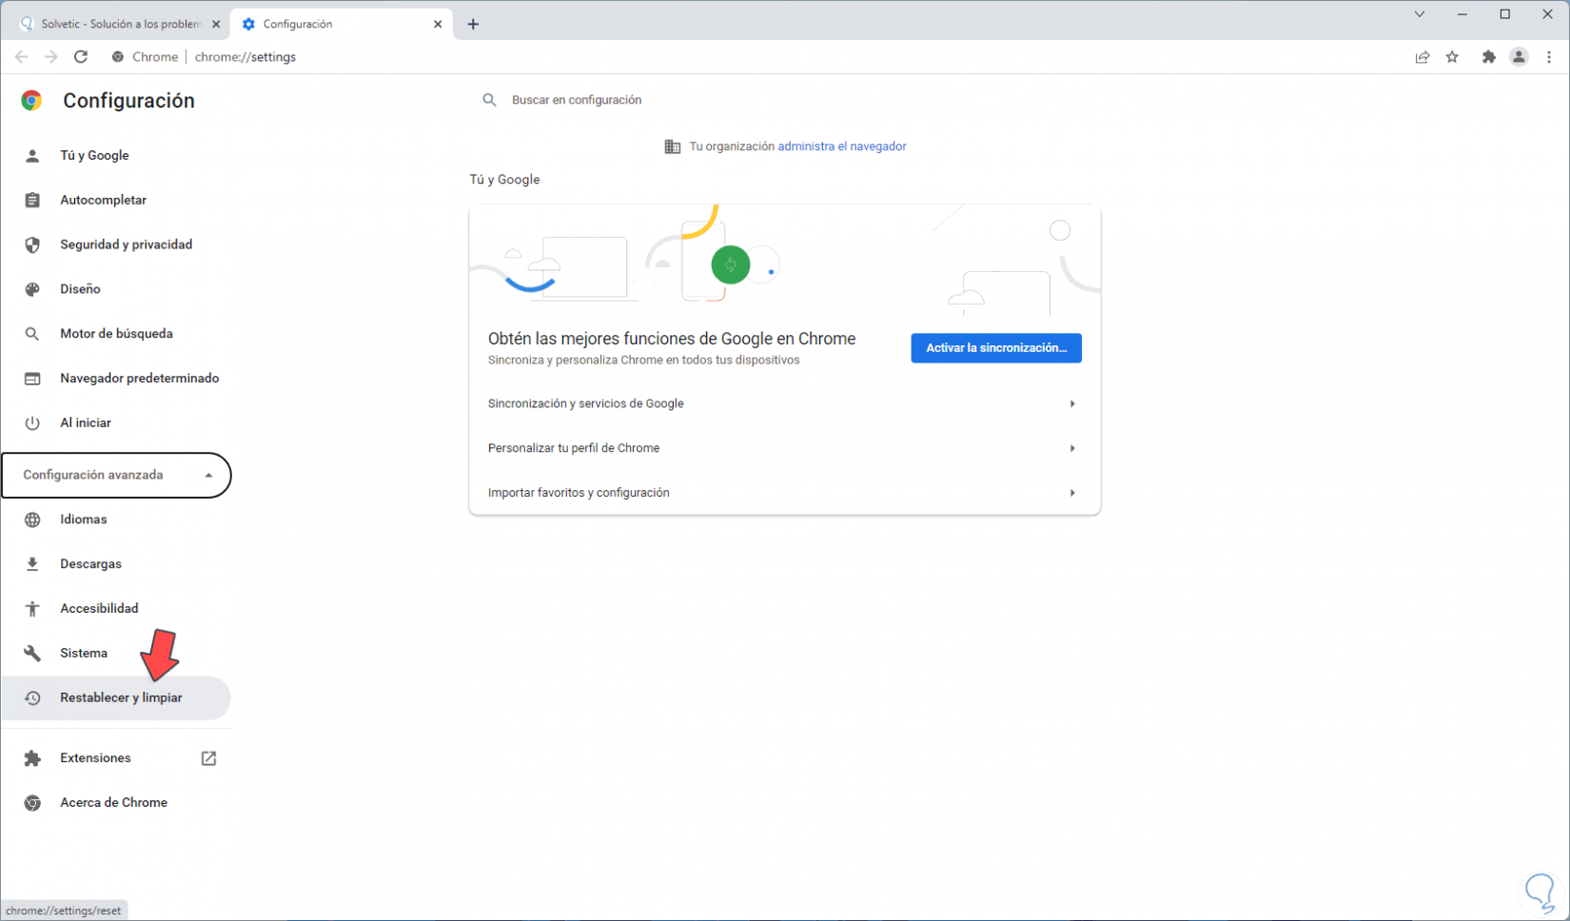
Task: Click the Chrome logo beside Configuración
Action: pyautogui.click(x=31, y=101)
